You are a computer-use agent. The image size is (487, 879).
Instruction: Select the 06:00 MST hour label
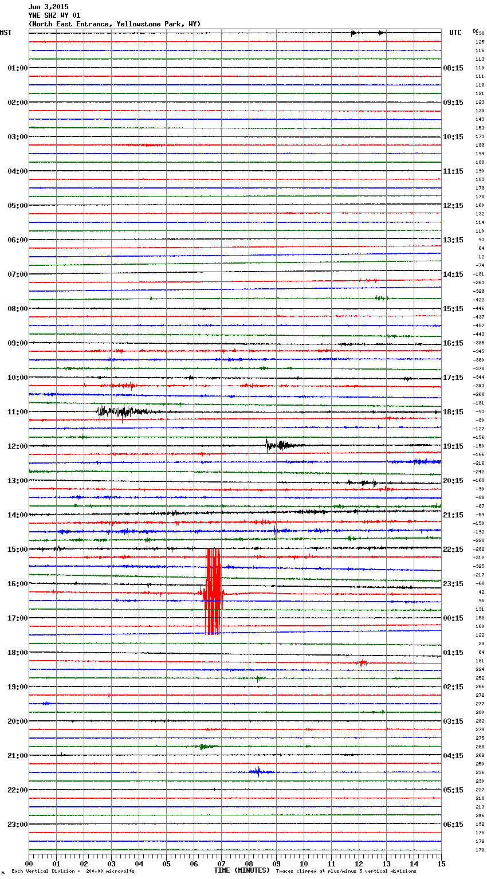pos(17,240)
